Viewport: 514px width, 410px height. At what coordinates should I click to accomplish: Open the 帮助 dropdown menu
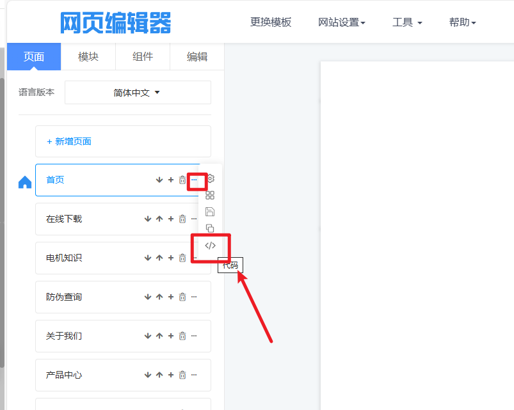click(x=462, y=22)
